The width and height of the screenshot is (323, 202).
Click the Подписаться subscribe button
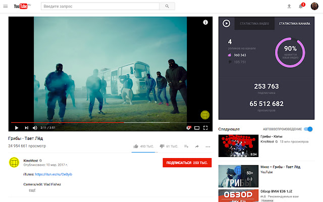187,163
